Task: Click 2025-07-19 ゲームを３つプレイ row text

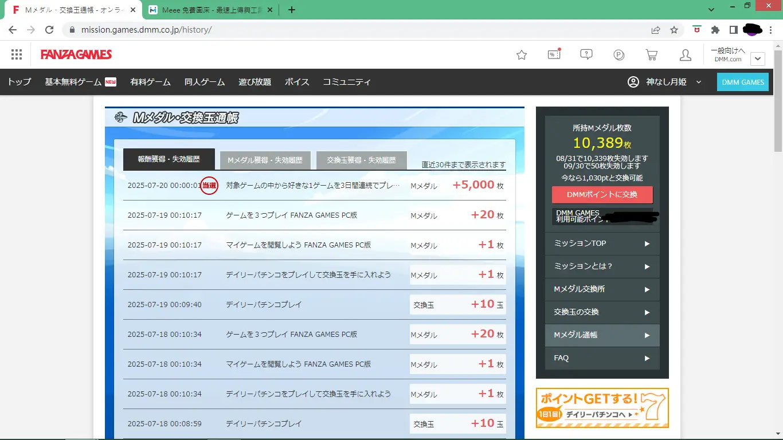Action: 292,215
